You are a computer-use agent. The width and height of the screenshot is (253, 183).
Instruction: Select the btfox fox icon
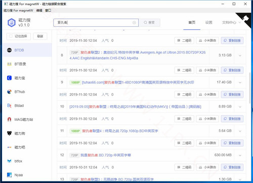tap(9, 161)
